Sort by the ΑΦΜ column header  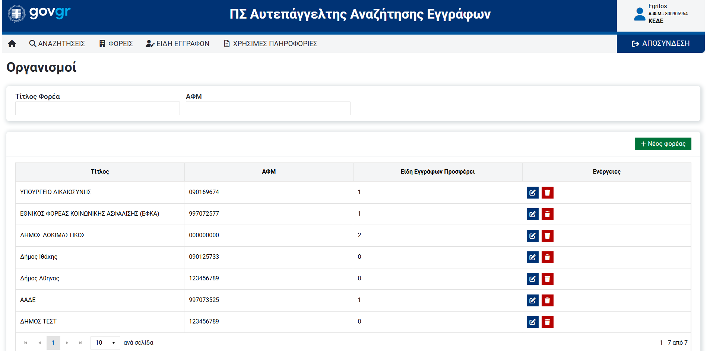point(269,172)
